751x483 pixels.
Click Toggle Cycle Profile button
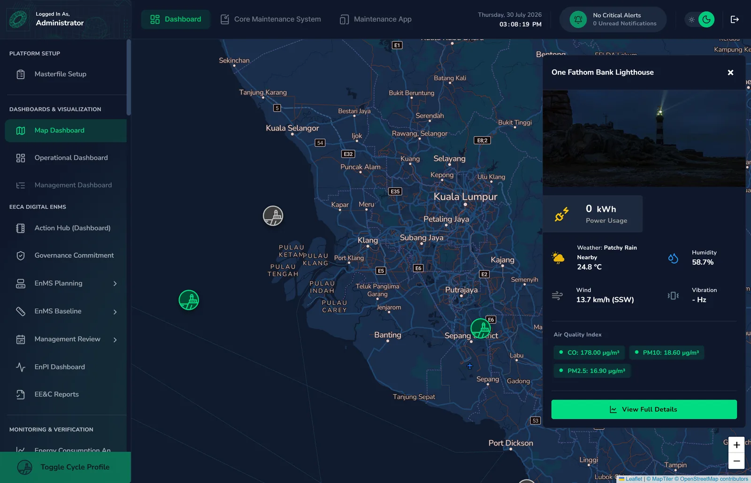tap(65, 467)
